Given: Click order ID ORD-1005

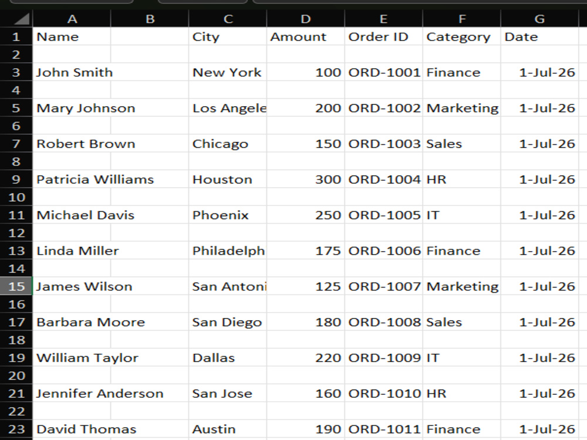Looking at the screenshot, I should point(383,215).
